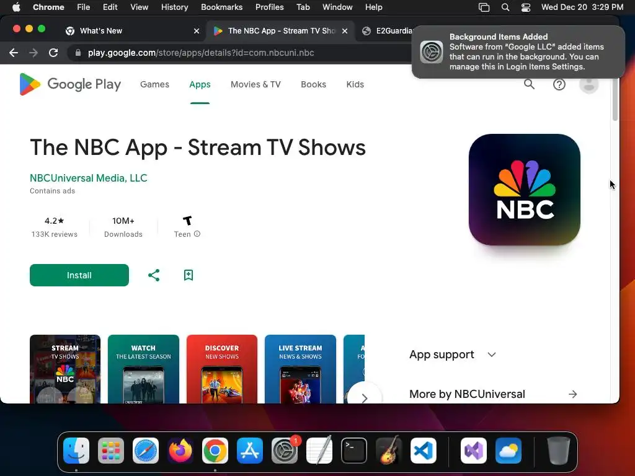The image size is (635, 476).
Task: Reload the current page
Action: (53, 53)
